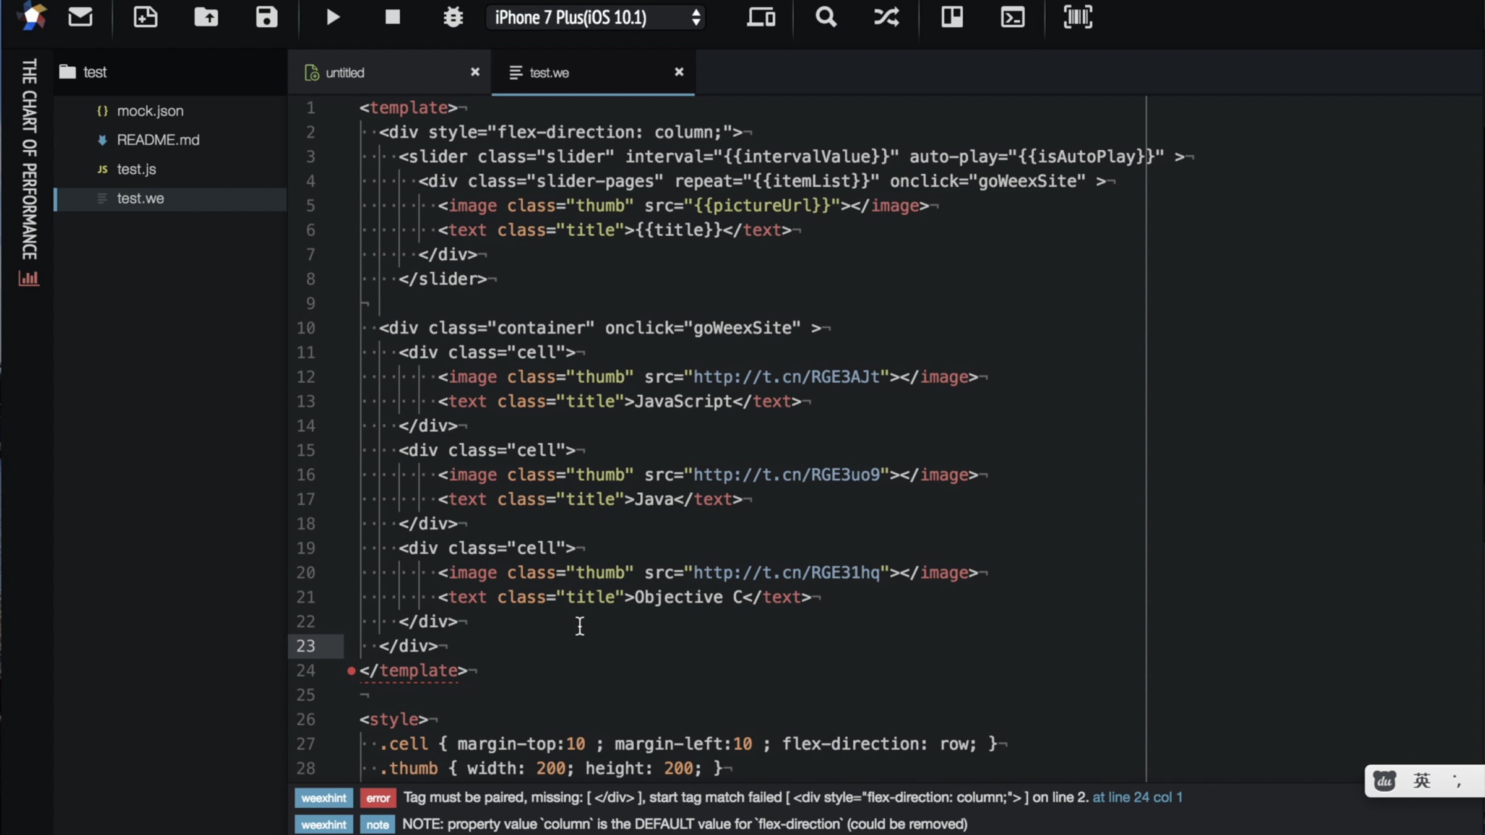Screen dimensions: 1485x835
Task: Click the 'JavaScript' text on line 13
Action: pos(684,401)
